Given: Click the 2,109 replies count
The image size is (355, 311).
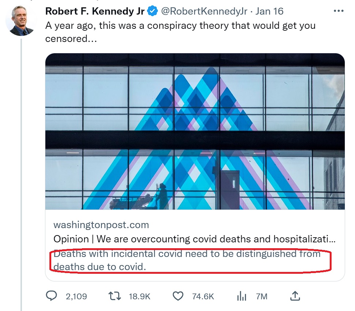Looking at the screenshot, I should click(x=76, y=296).
